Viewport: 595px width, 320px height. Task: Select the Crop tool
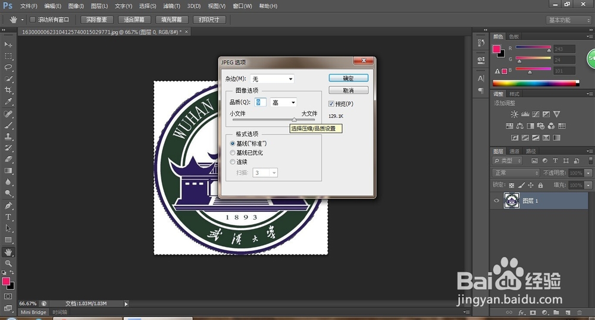(x=8, y=90)
